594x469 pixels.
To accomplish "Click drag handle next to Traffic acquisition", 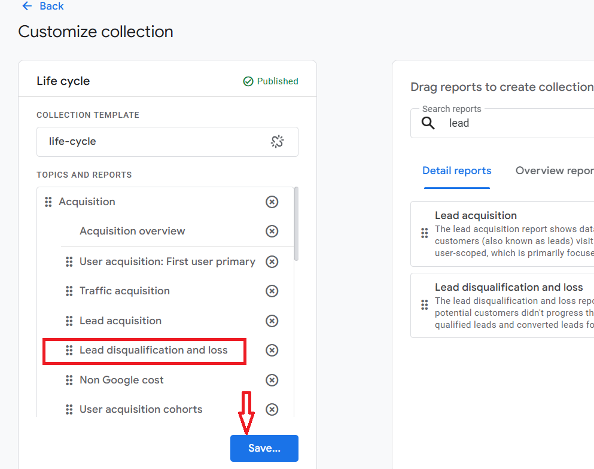I will (69, 291).
